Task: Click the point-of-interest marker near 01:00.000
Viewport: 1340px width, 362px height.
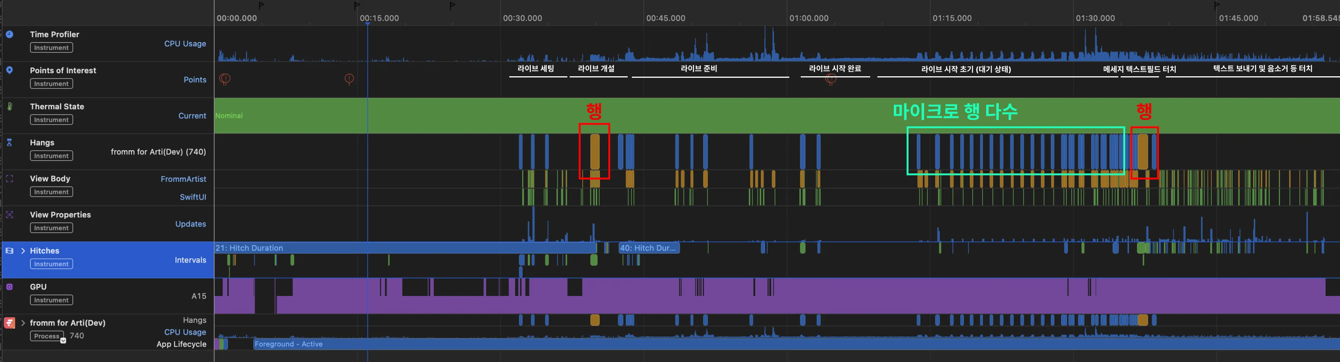Action: 831,80
